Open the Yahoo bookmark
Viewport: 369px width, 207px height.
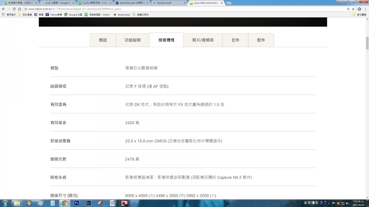54,14
